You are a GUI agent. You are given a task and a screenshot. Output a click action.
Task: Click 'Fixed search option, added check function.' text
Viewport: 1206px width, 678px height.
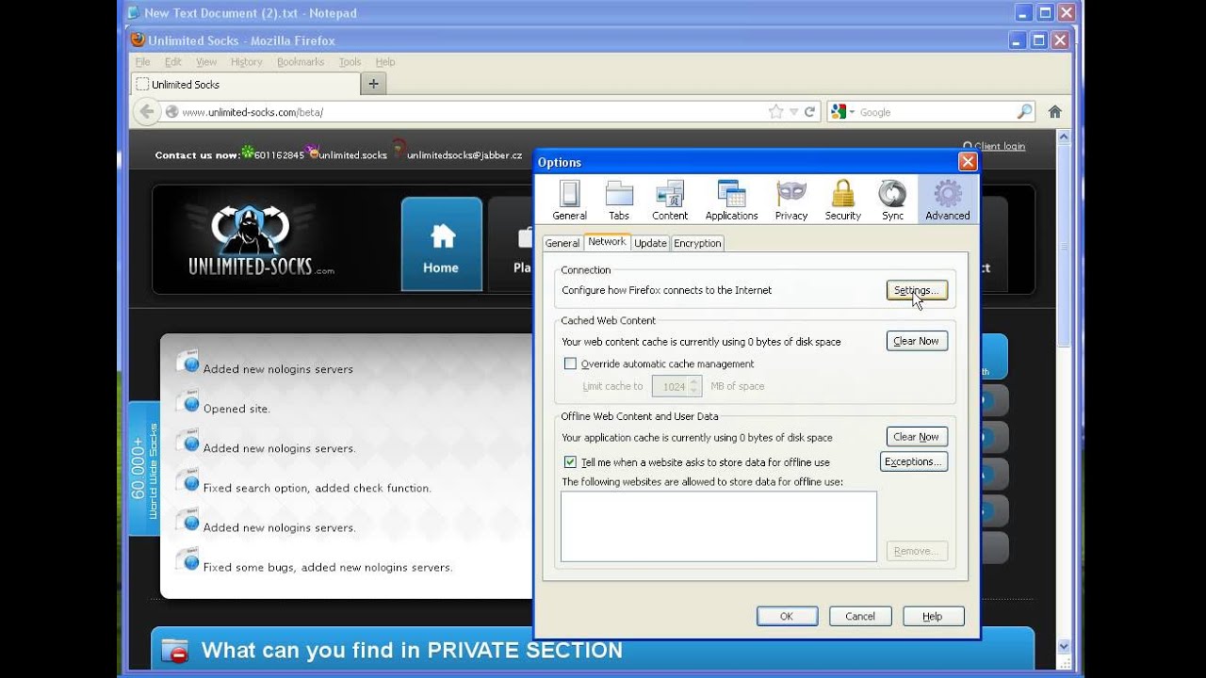click(x=318, y=488)
